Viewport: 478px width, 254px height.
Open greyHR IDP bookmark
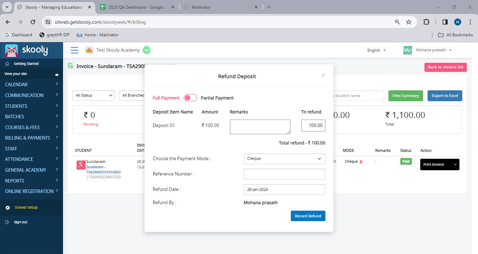pyautogui.click(x=55, y=35)
